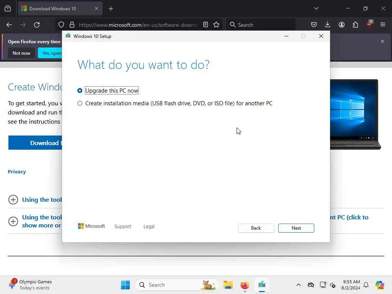The width and height of the screenshot is (392, 294).
Task: Expand 'Using the tool ... show more or' section
Action: [35, 221]
